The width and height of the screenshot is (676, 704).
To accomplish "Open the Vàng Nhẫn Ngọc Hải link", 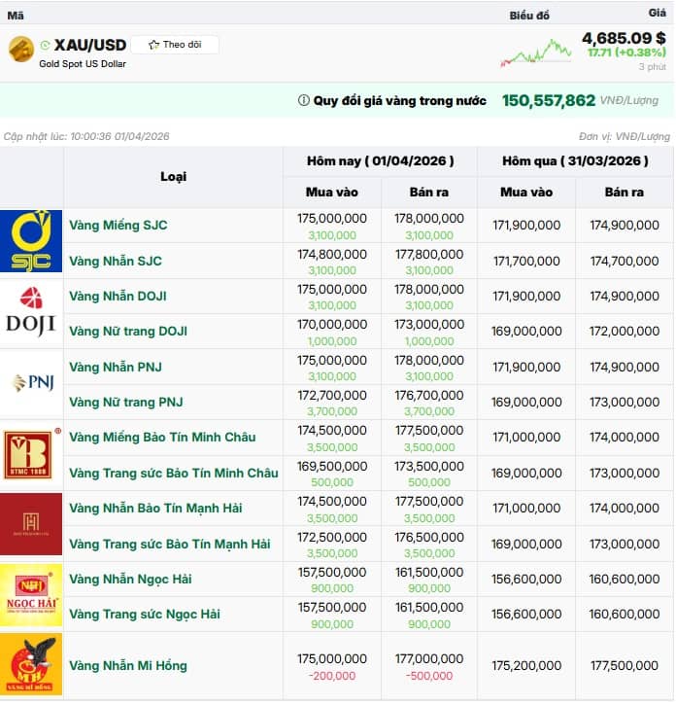I will [130, 580].
